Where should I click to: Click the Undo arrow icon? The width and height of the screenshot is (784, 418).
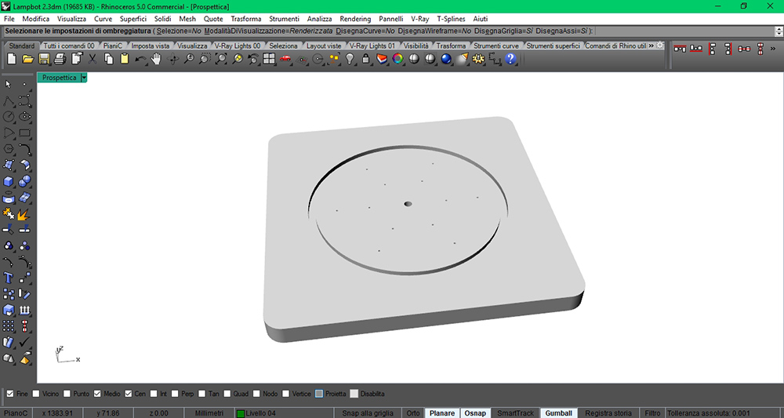pos(141,59)
